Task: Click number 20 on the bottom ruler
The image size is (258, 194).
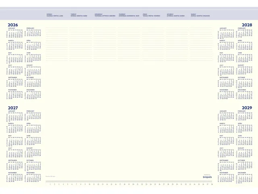Action: click(133, 184)
